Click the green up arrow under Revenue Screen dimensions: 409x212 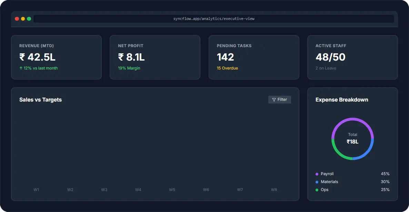(21, 68)
